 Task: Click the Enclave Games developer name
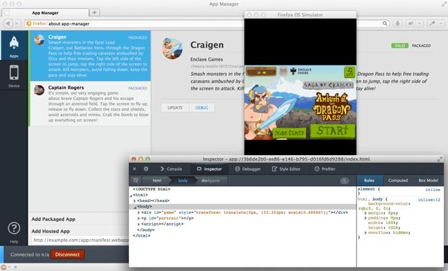point(207,59)
